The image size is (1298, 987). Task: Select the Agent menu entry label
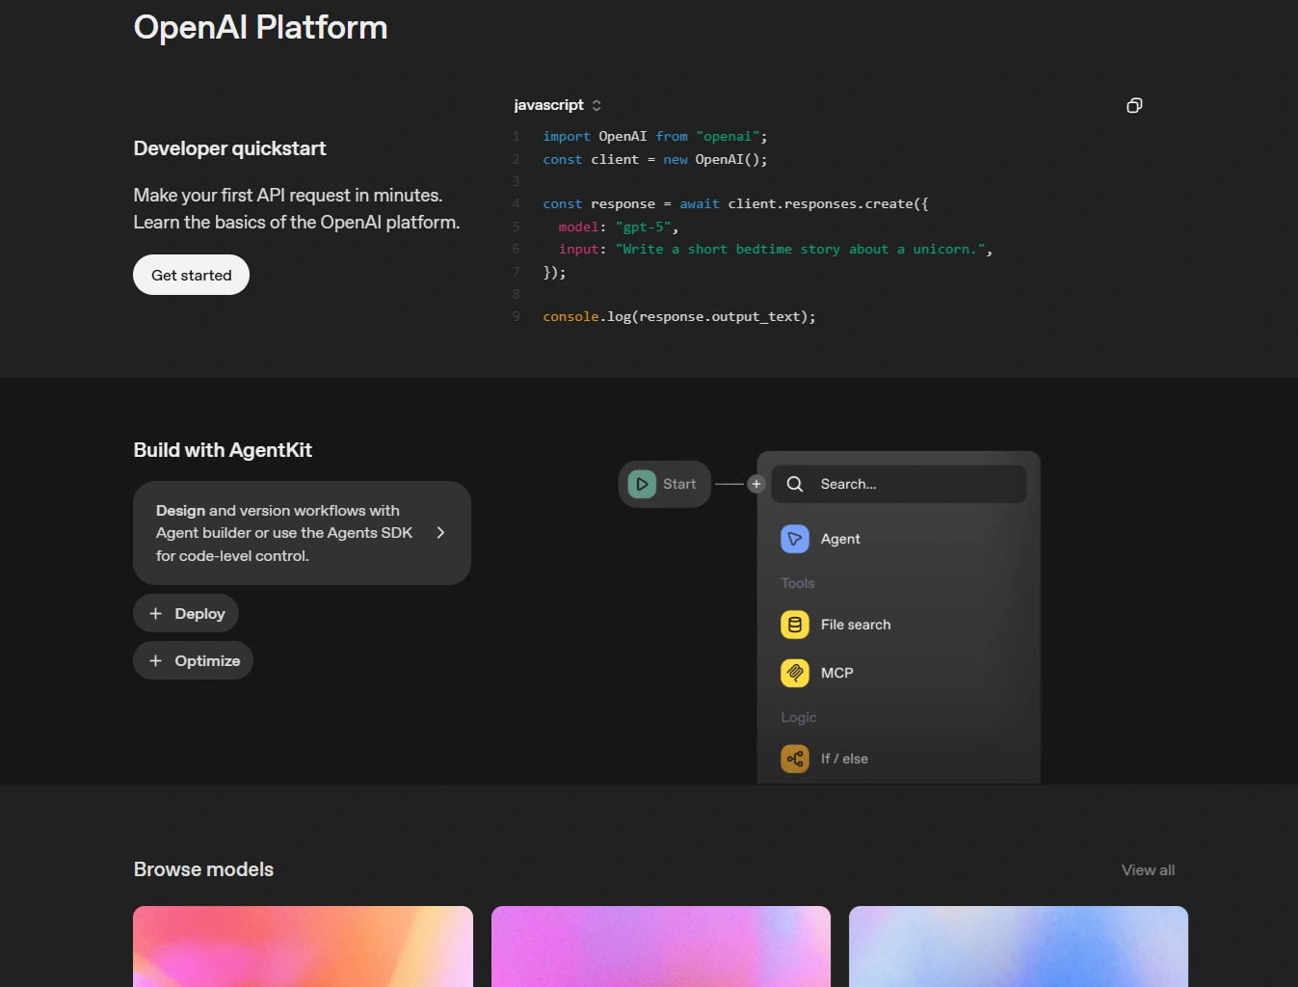pos(840,539)
